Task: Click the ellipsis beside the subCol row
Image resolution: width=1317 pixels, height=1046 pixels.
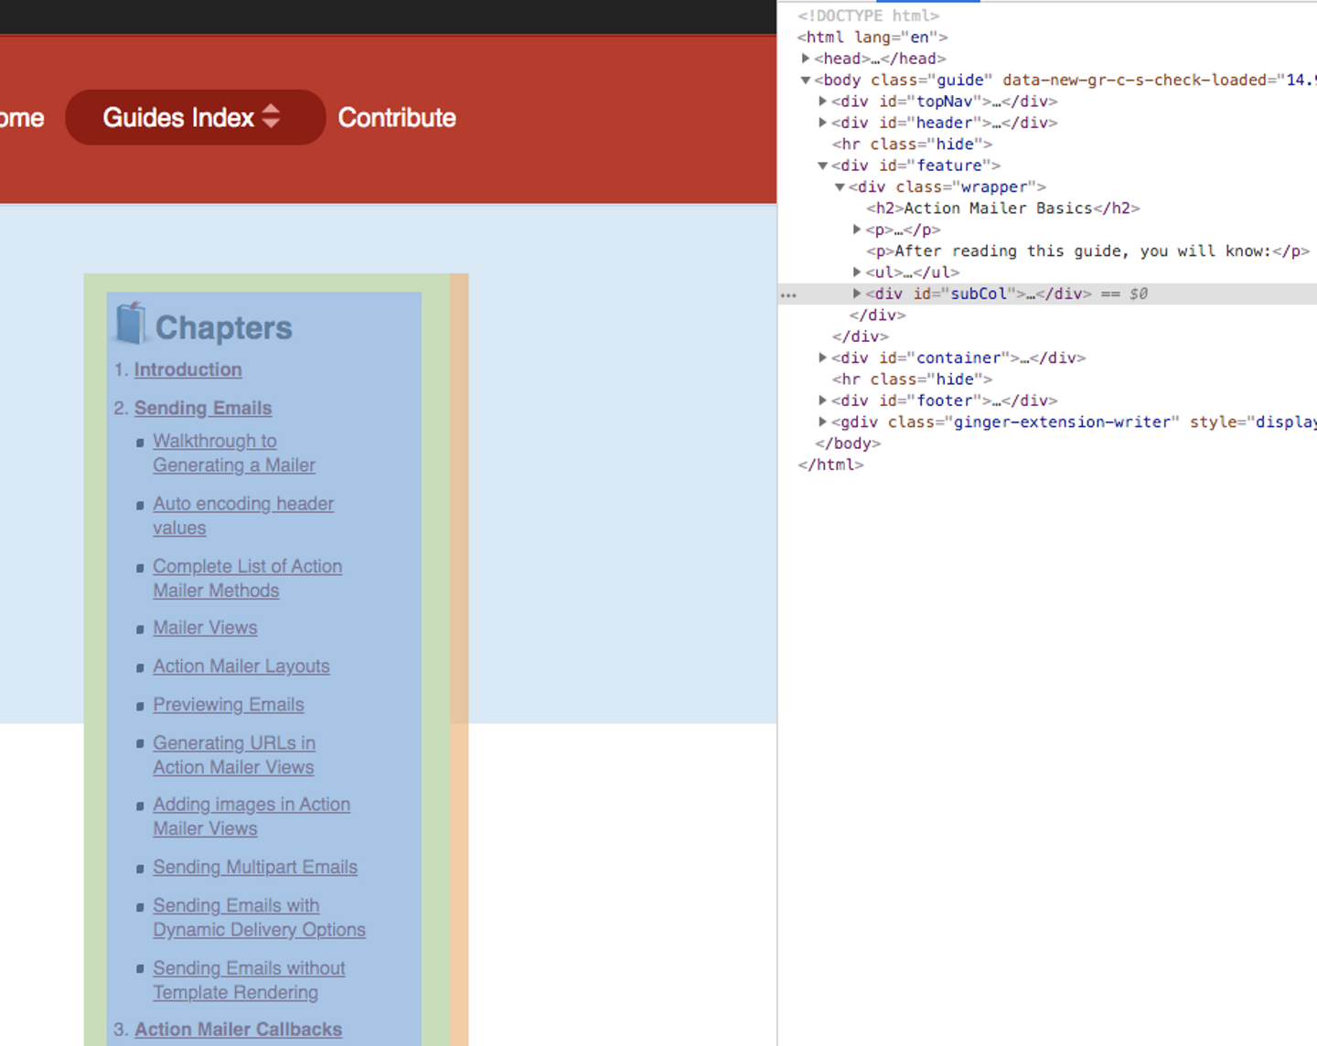Action: 788,294
